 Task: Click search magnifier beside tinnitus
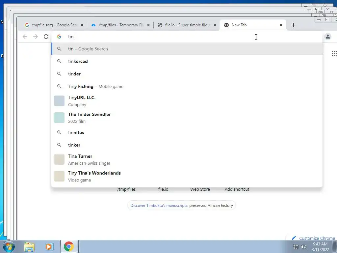click(59, 132)
